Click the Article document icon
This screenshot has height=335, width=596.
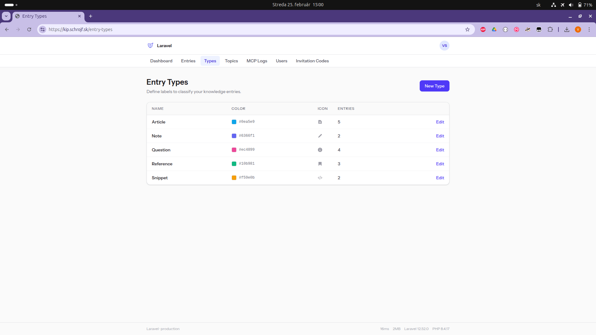(x=320, y=122)
